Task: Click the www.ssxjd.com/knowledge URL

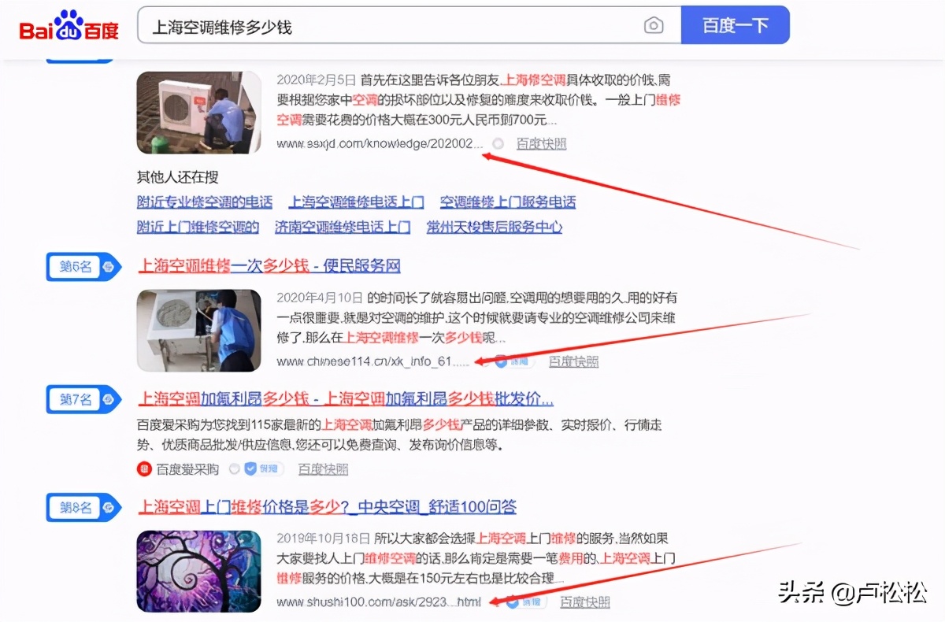Action: (380, 144)
